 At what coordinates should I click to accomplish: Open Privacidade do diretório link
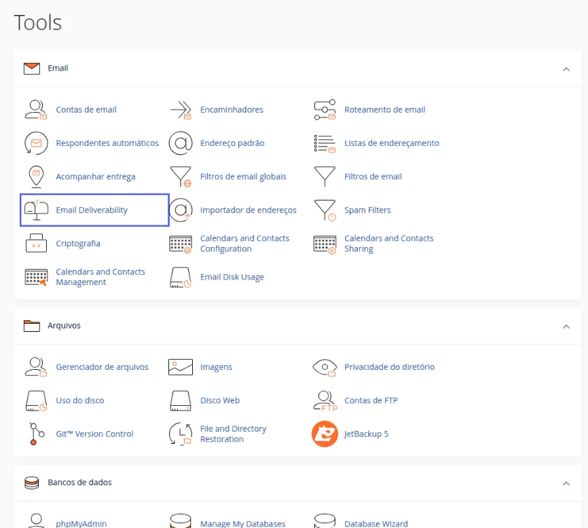coord(389,367)
